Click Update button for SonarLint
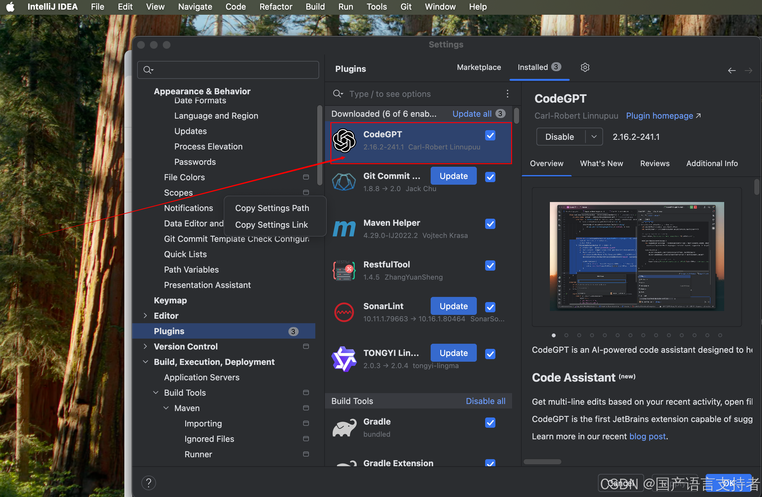 [x=453, y=306]
